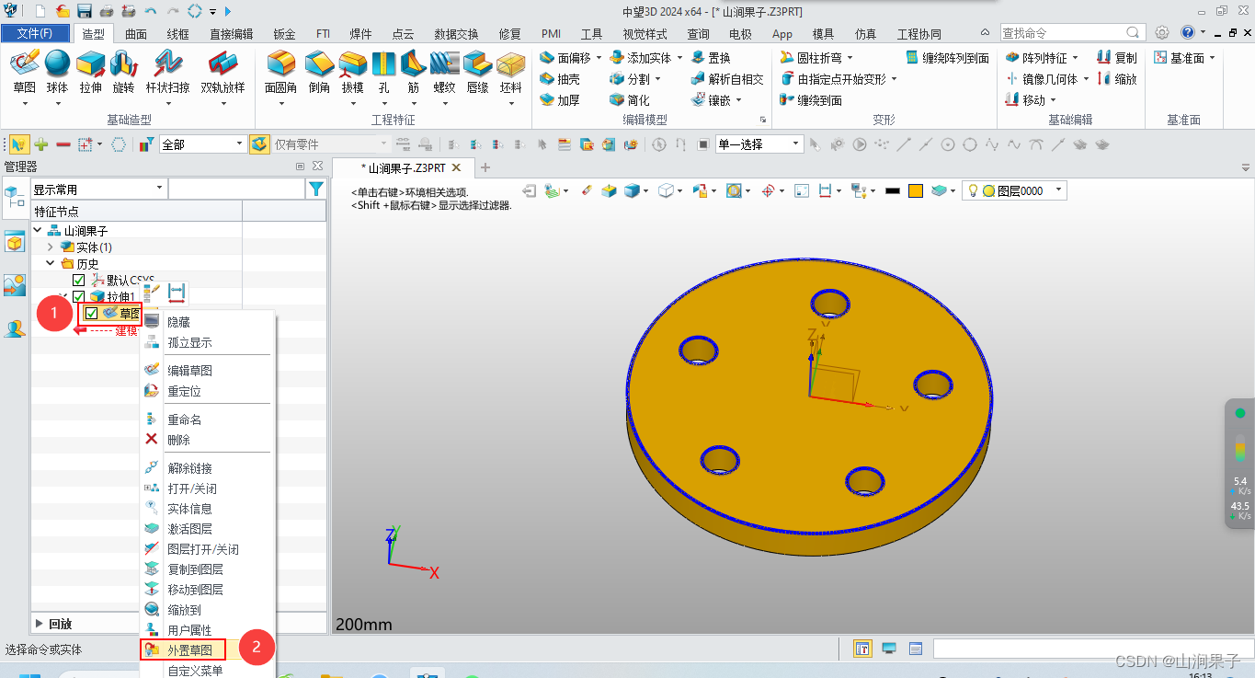Click the save icon in quick access bar
The width and height of the screenshot is (1255, 678).
point(85,11)
